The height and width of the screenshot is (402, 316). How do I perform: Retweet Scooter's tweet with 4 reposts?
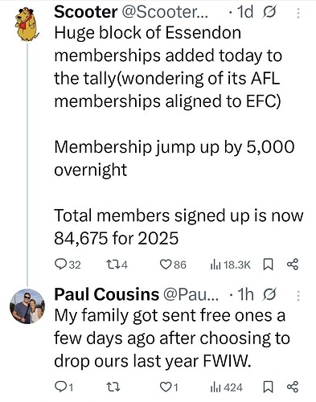pos(117,265)
